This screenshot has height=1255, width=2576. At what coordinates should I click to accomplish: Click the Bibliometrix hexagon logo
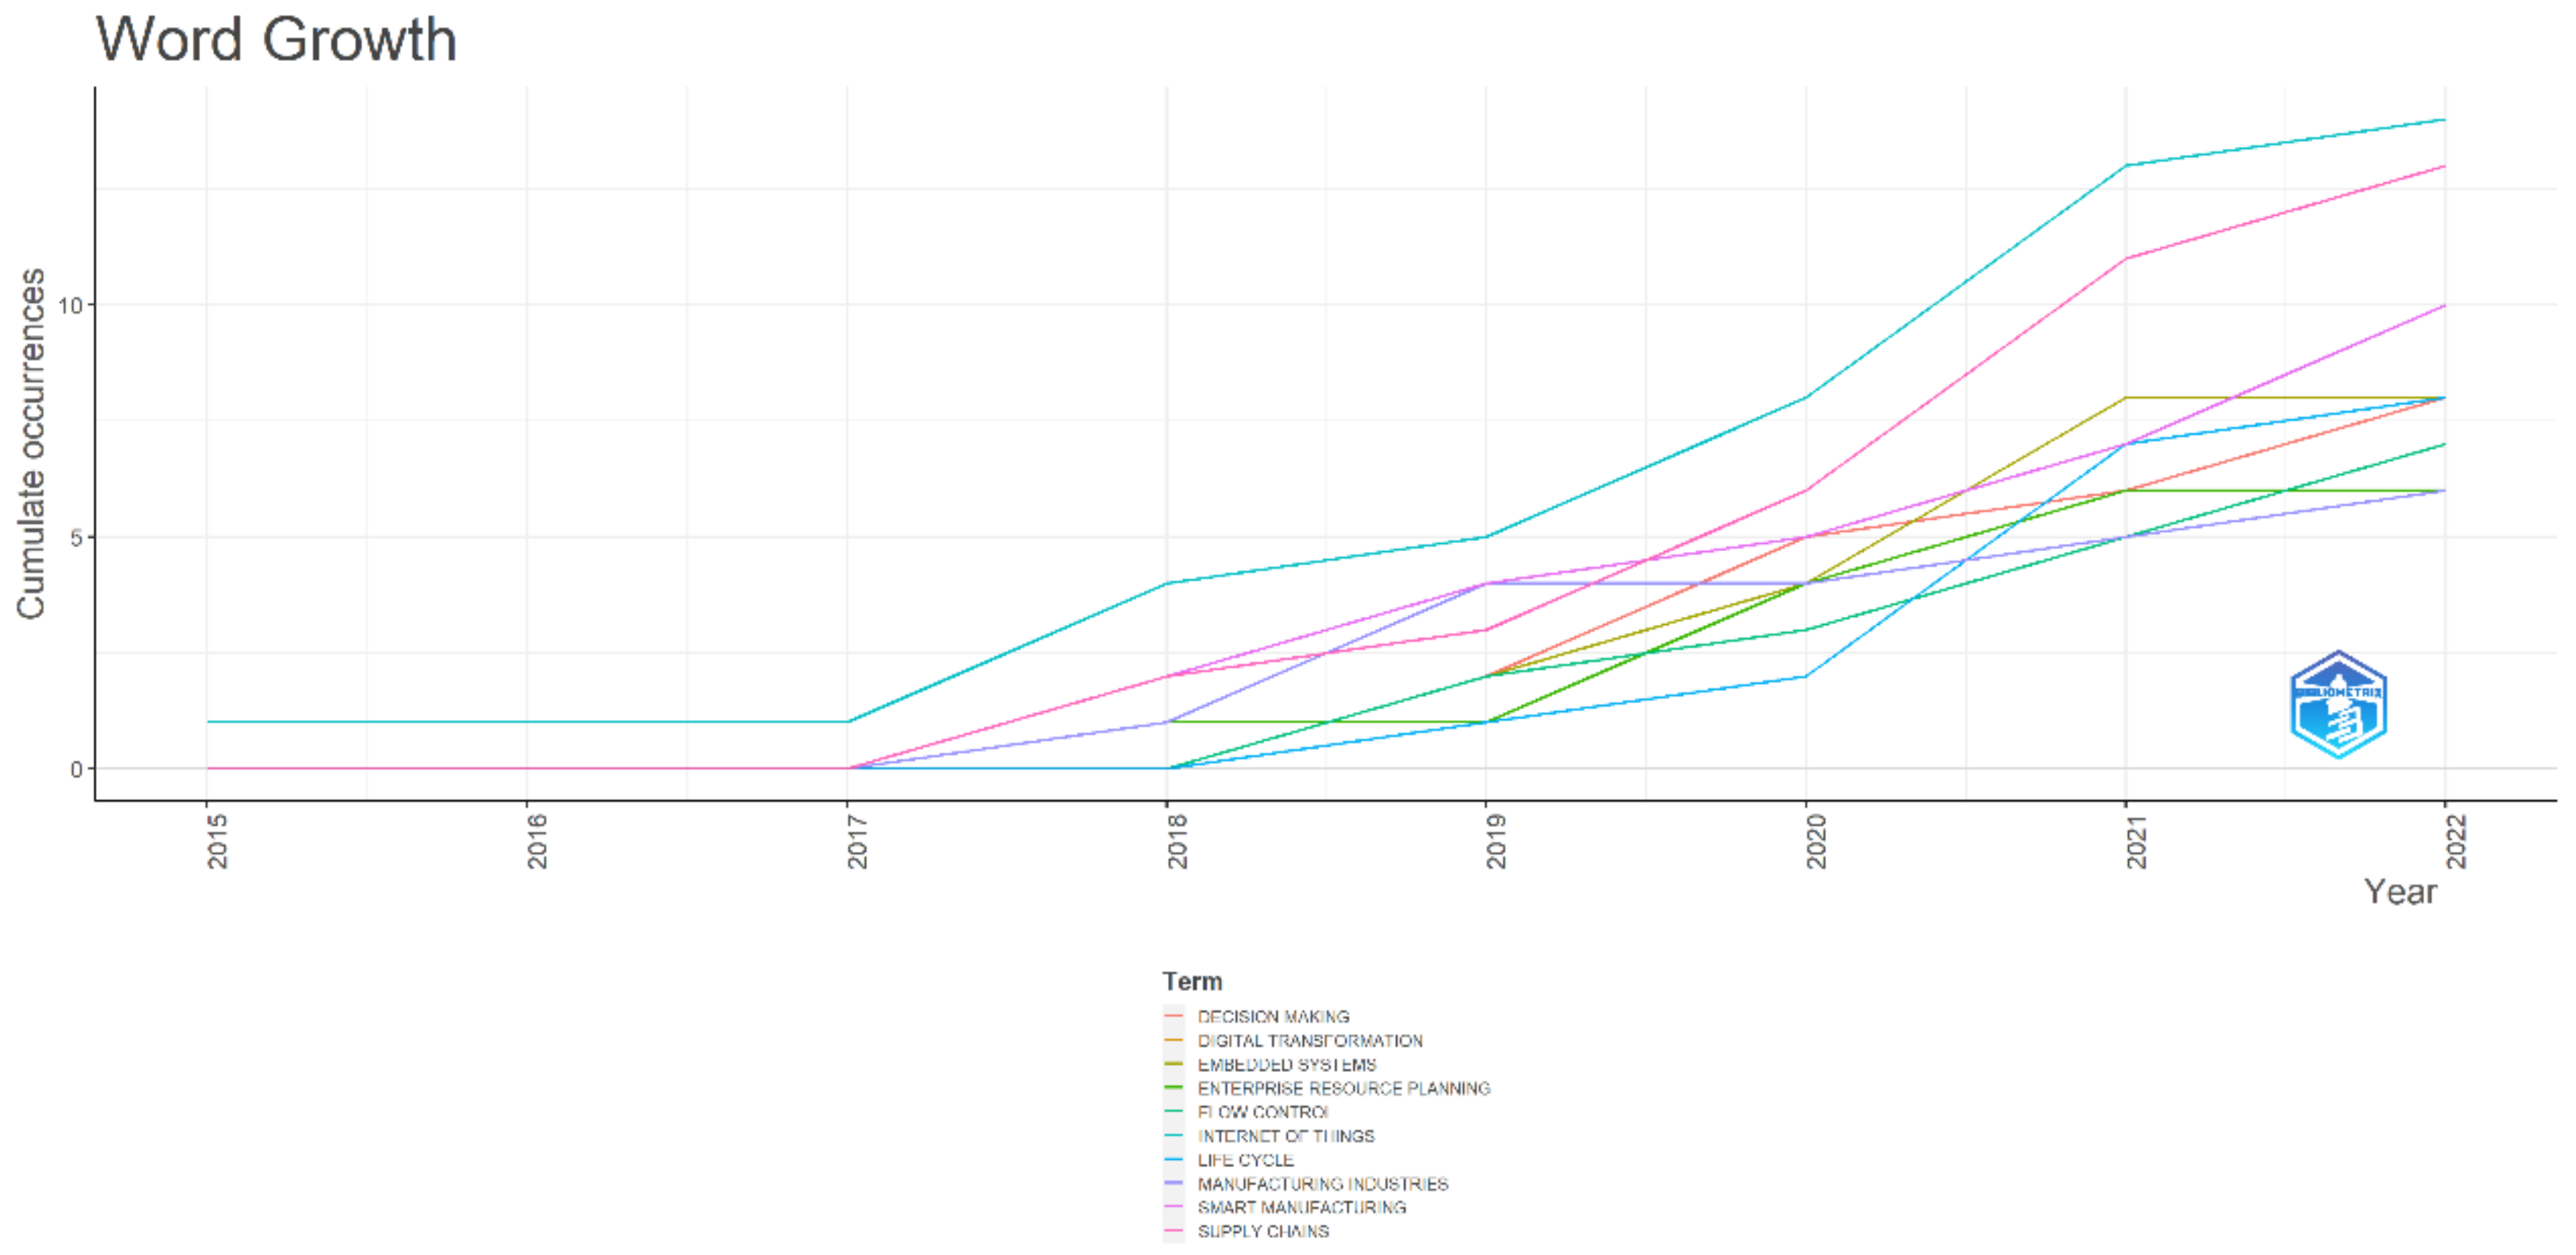point(2338,705)
